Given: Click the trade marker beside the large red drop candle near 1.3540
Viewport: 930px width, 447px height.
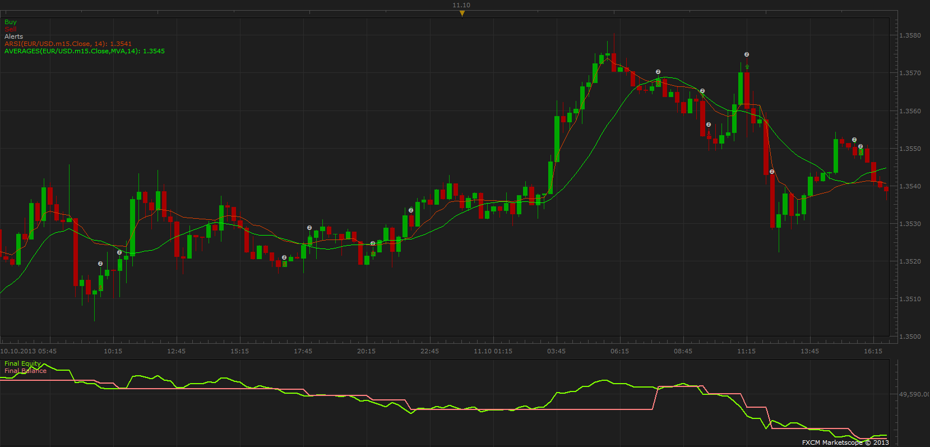Looking at the screenshot, I should pyautogui.click(x=772, y=172).
